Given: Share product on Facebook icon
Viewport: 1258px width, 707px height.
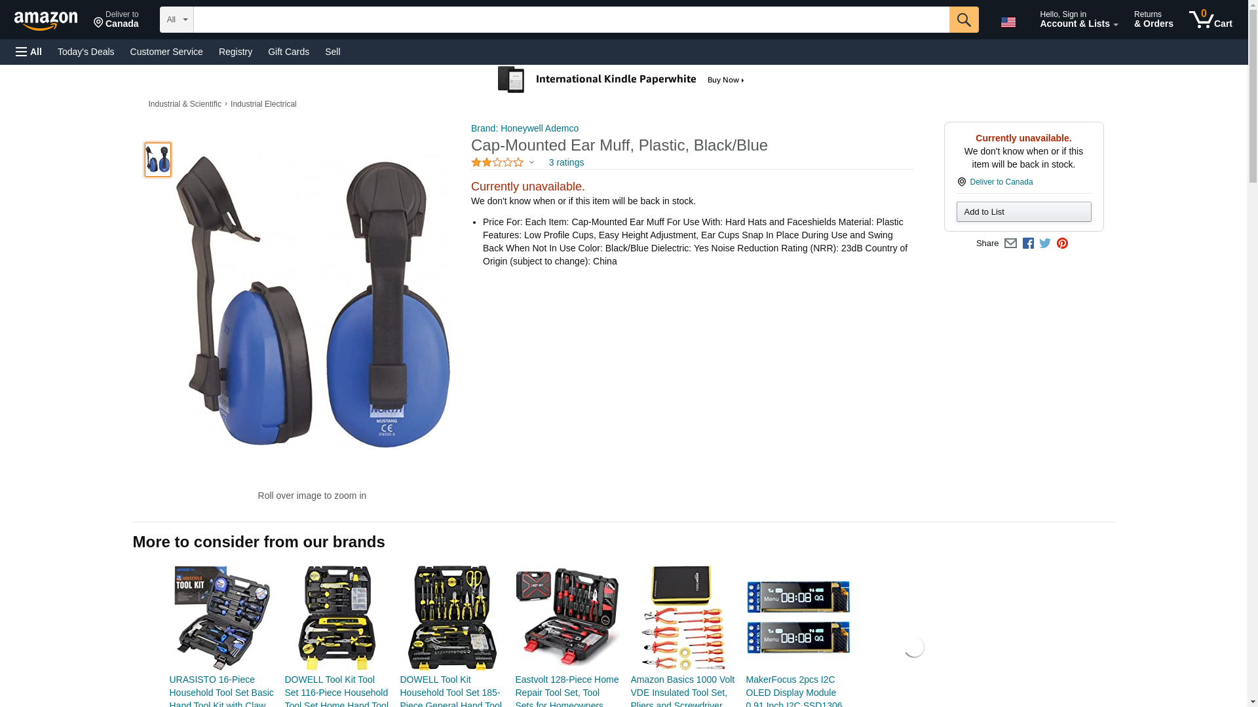Looking at the screenshot, I should [x=1028, y=244].
